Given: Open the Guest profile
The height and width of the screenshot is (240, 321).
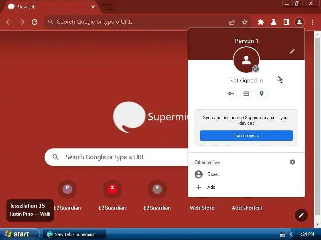Looking at the screenshot, I should pos(246,174).
